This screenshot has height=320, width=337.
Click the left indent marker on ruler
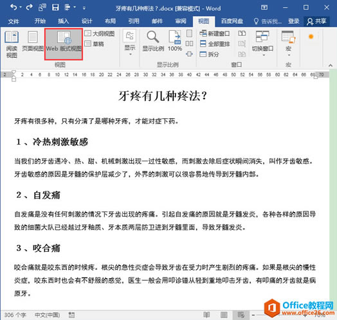[14, 80]
